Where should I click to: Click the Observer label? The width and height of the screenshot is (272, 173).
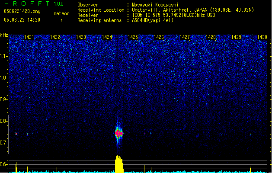click(x=88, y=5)
